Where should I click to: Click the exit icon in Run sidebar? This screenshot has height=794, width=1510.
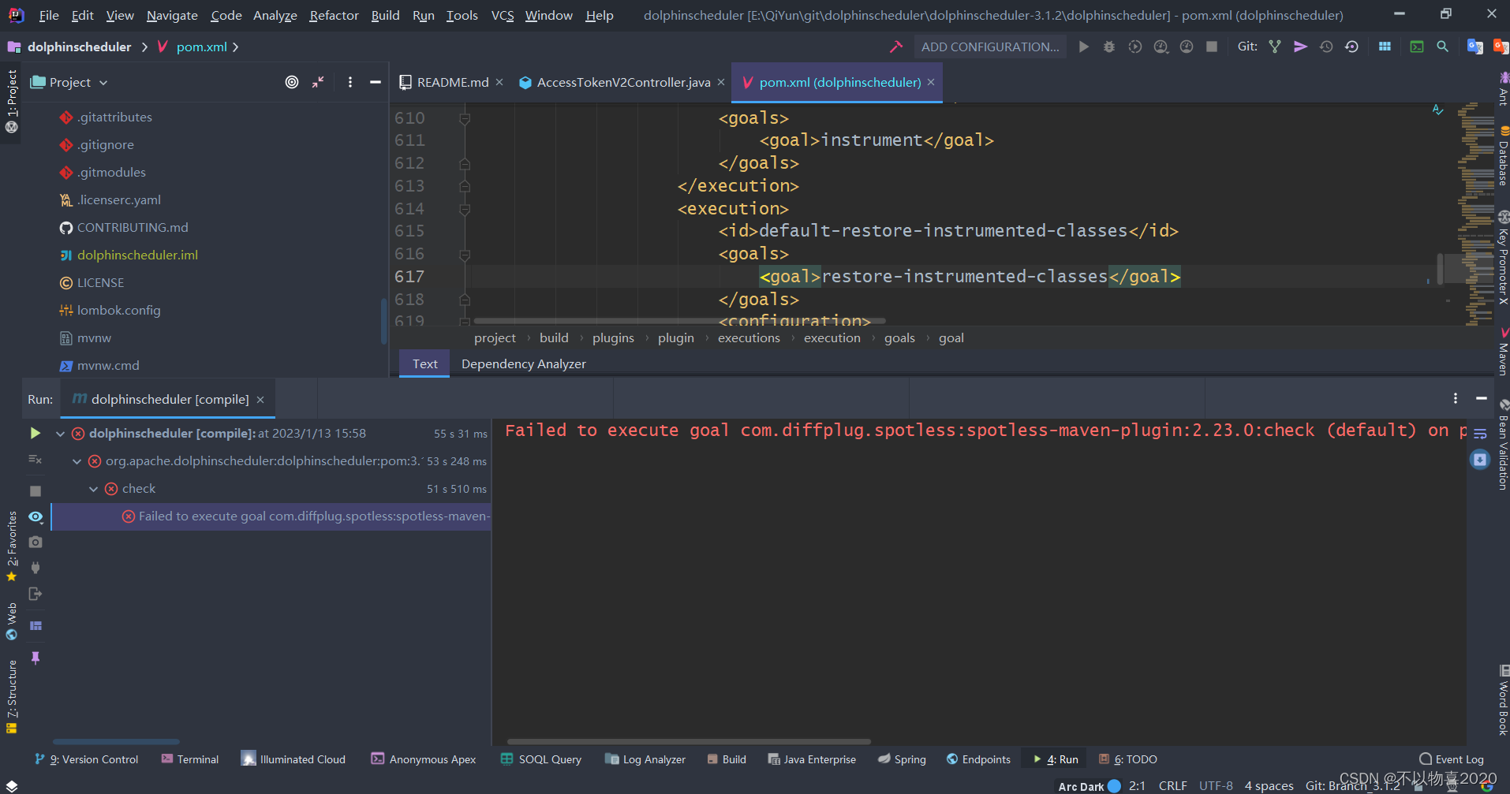click(36, 594)
